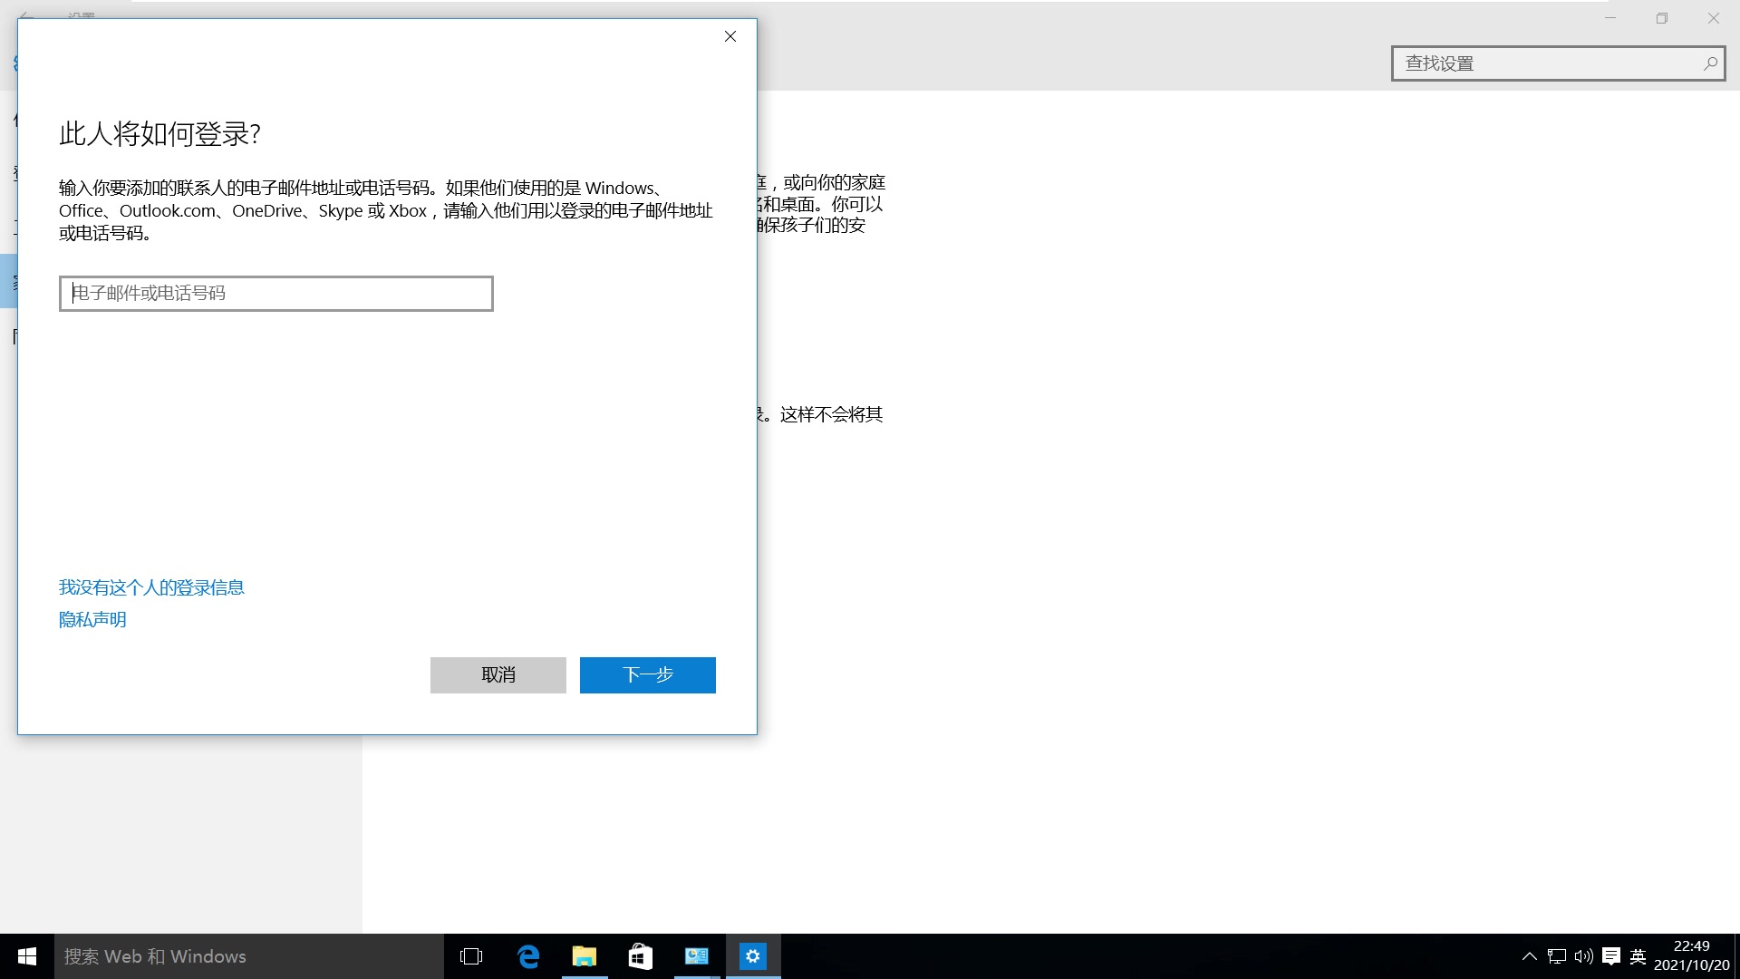The width and height of the screenshot is (1740, 979).
Task: Select the Settings gear taskbar icon
Action: click(753, 956)
